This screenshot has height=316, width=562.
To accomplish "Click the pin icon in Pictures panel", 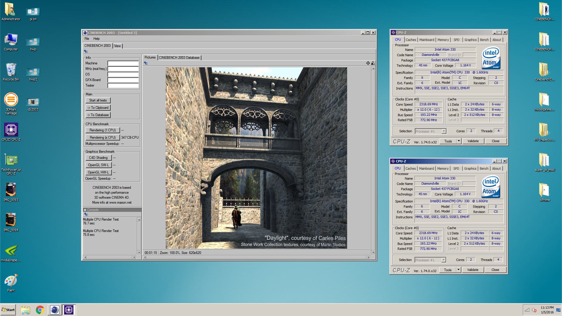I will pyautogui.click(x=146, y=63).
